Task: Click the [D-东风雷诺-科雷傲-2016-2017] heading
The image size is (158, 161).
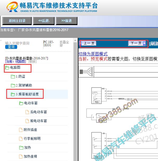Action: (x=27, y=58)
